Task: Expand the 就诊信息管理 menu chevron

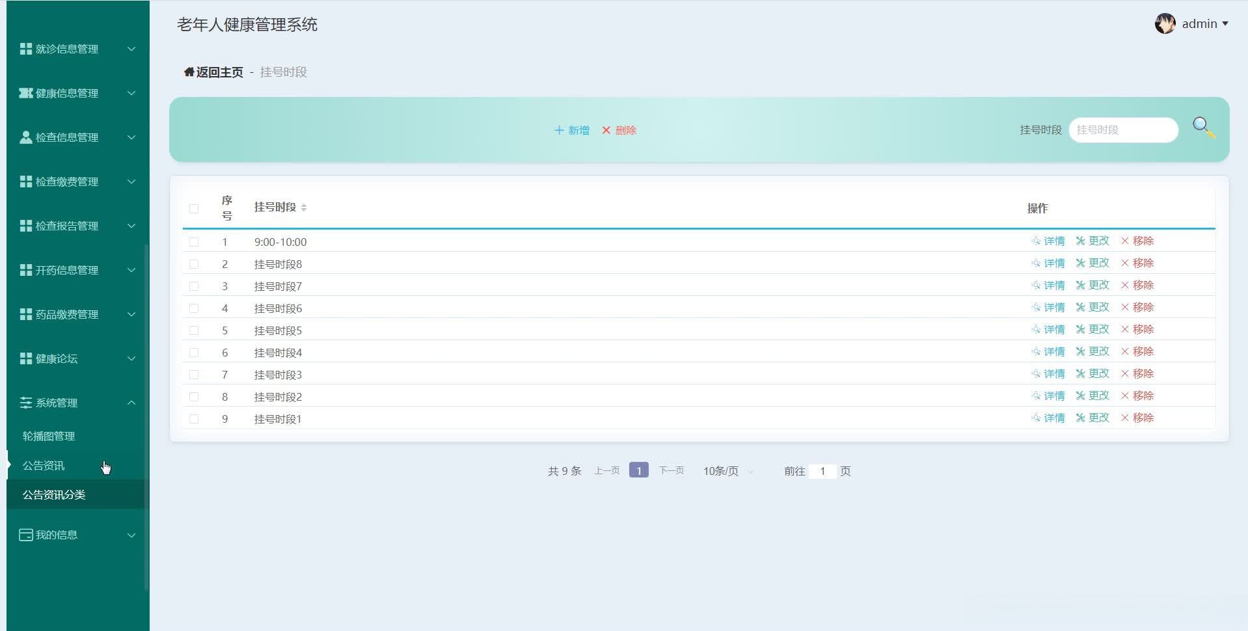Action: [131, 49]
